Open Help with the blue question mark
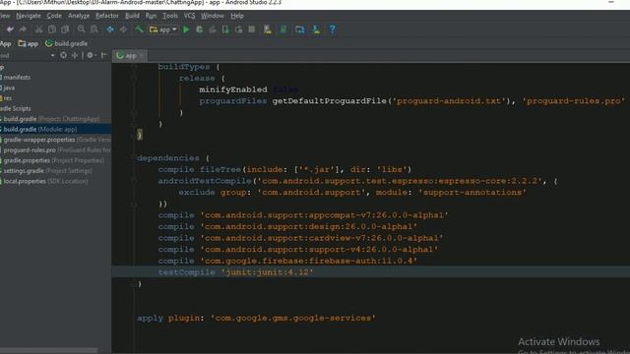 [333, 29]
